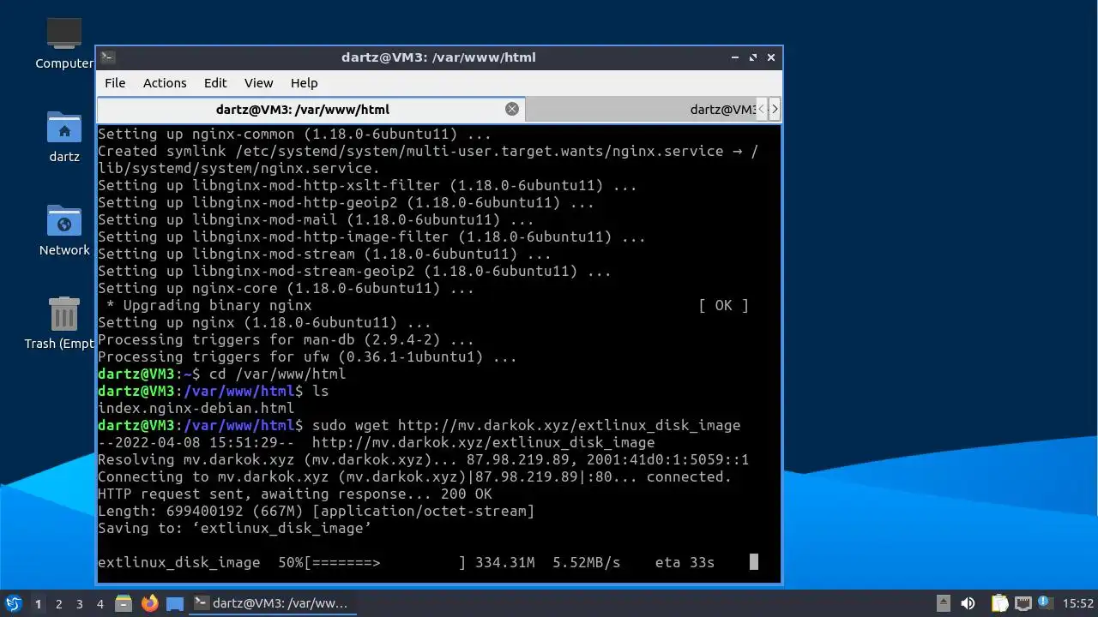Open the Computer desktop icon
The width and height of the screenshot is (1098, 617).
[x=64, y=43]
